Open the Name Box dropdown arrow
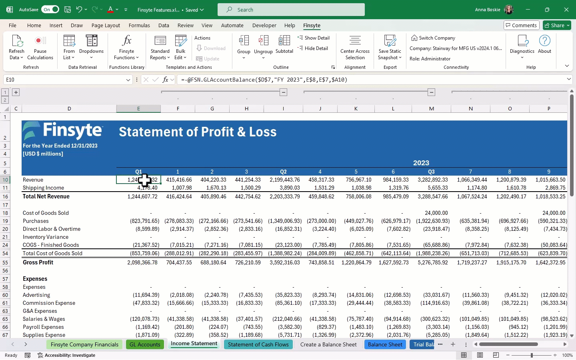The width and height of the screenshot is (576, 360). coord(128,80)
